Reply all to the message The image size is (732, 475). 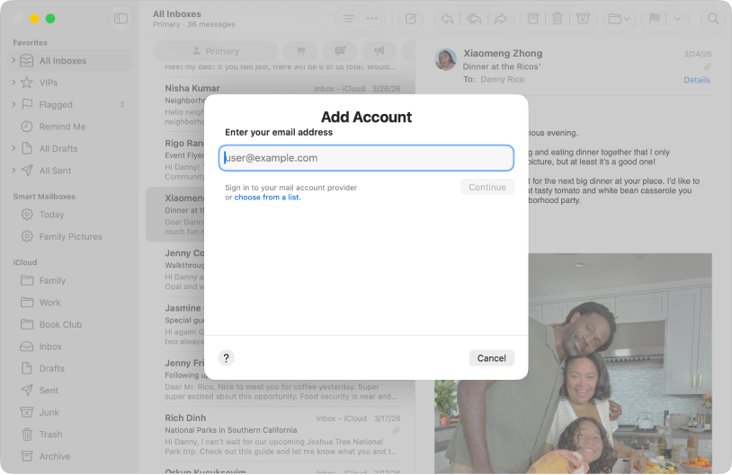pos(474,19)
